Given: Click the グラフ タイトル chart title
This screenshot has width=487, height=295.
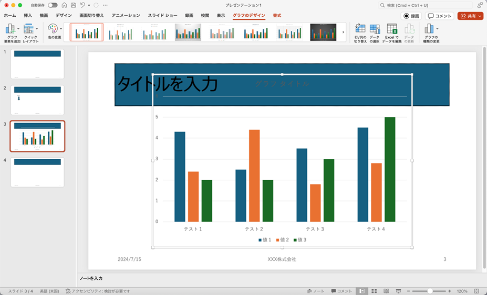Looking at the screenshot, I should point(282,83).
